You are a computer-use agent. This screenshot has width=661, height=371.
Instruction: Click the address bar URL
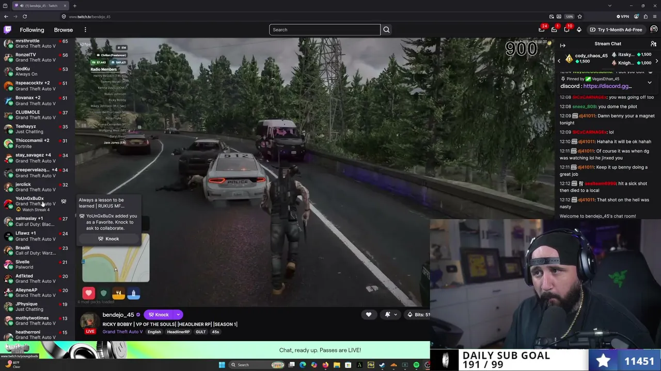[90, 16]
